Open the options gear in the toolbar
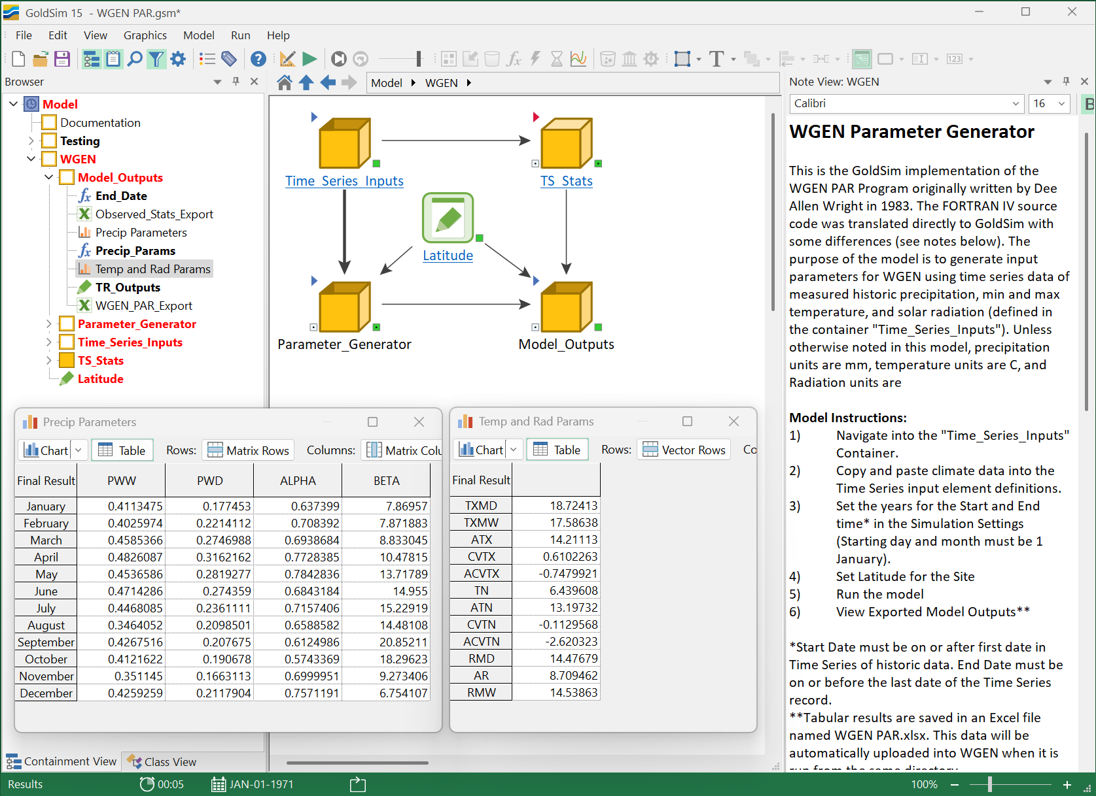This screenshot has width=1096, height=796. click(x=178, y=59)
